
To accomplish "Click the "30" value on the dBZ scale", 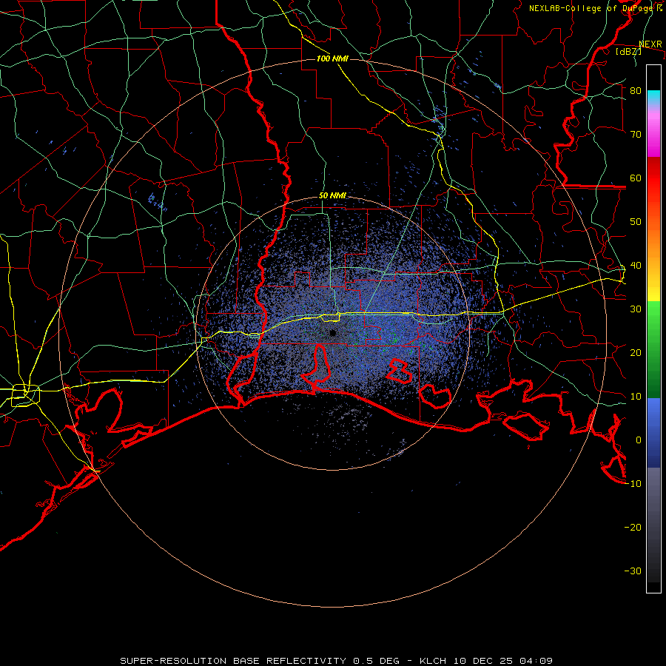I will (636, 309).
